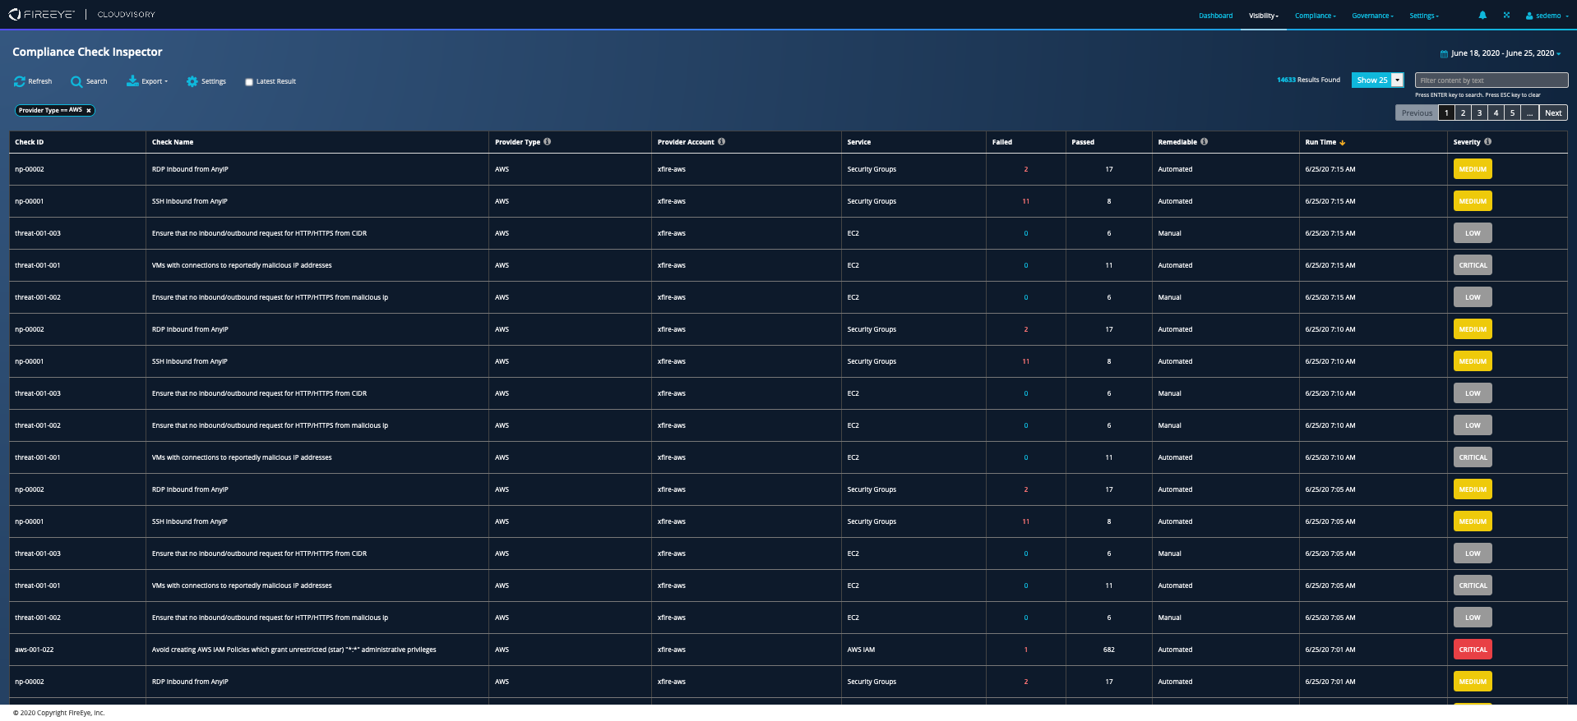Screen dimensions: 1577x721
Task: Remove the Provider Type == AWS filter
Action: point(89,111)
